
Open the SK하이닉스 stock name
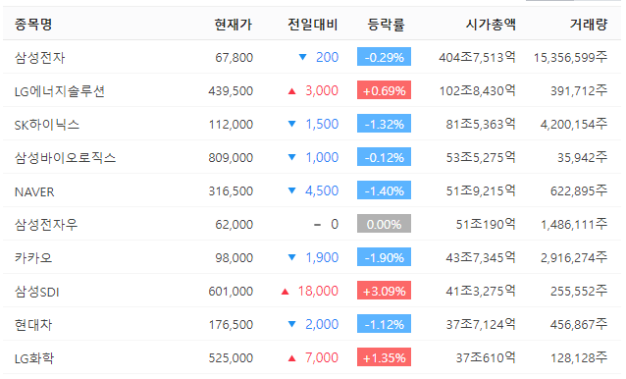(x=47, y=125)
